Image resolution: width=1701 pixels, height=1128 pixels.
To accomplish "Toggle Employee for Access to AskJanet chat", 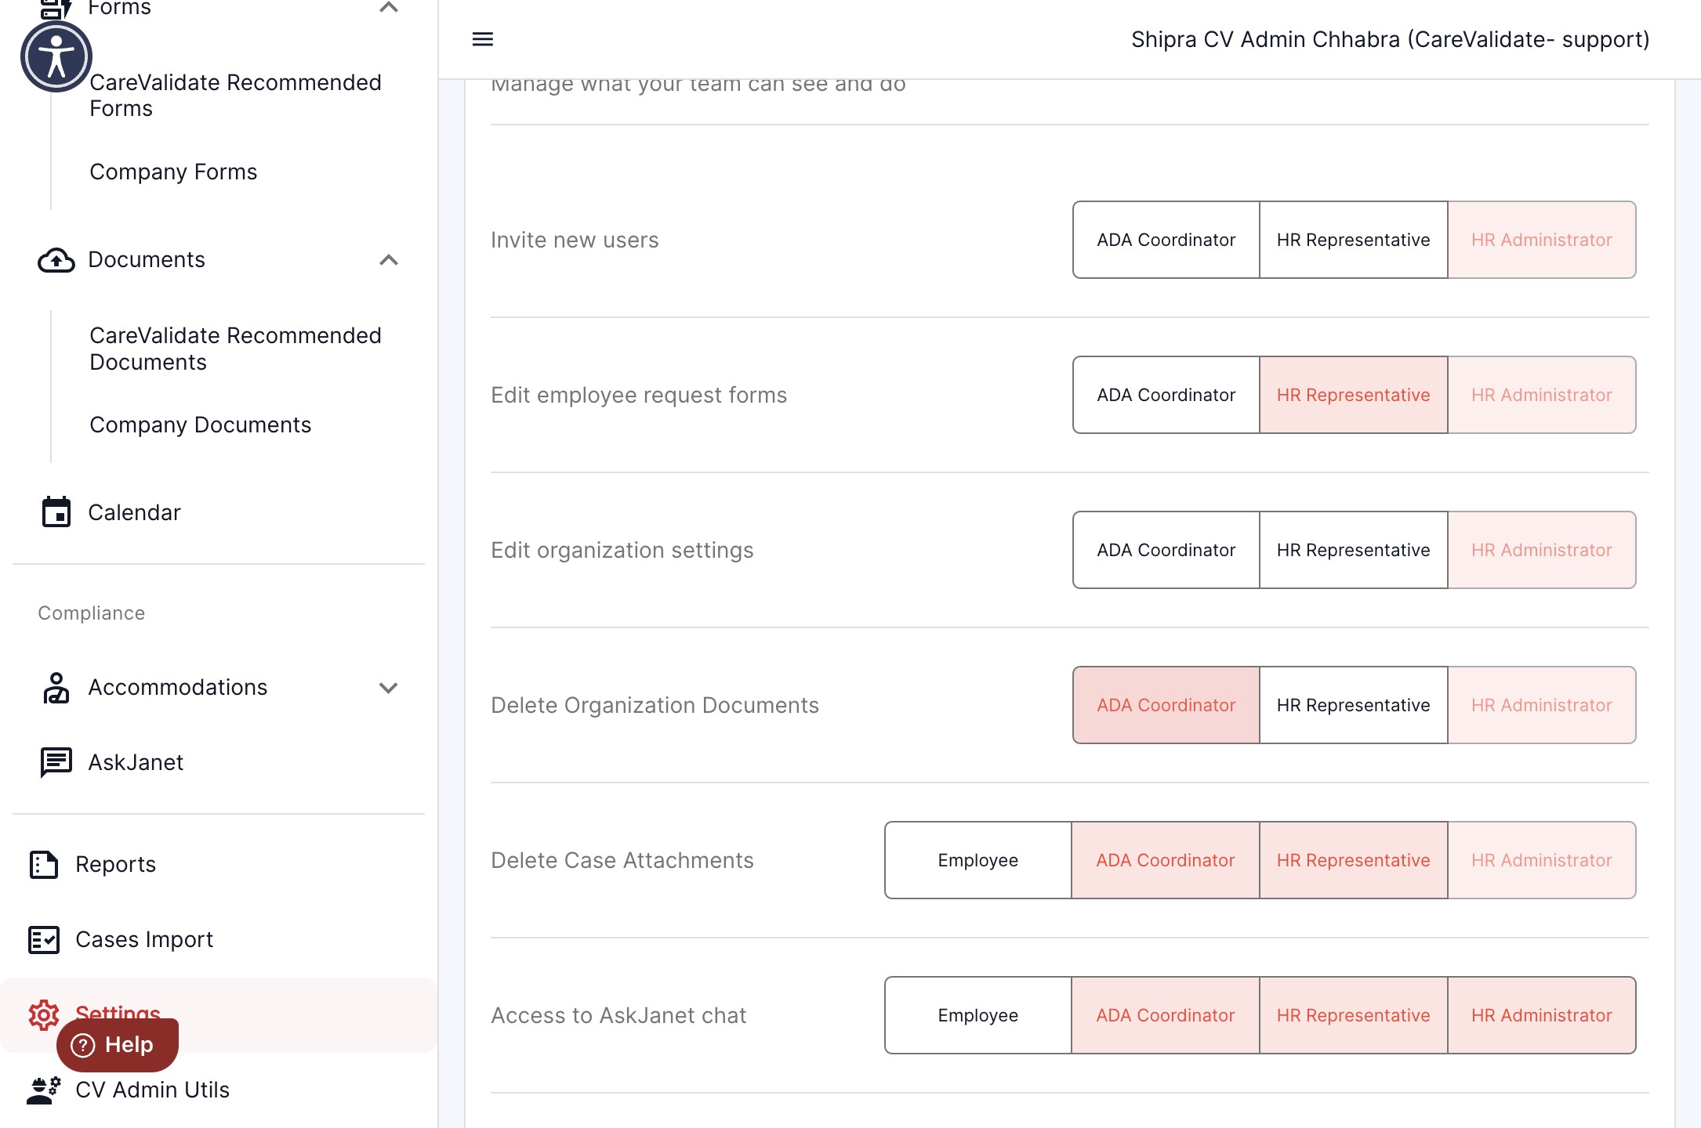I will (978, 1015).
